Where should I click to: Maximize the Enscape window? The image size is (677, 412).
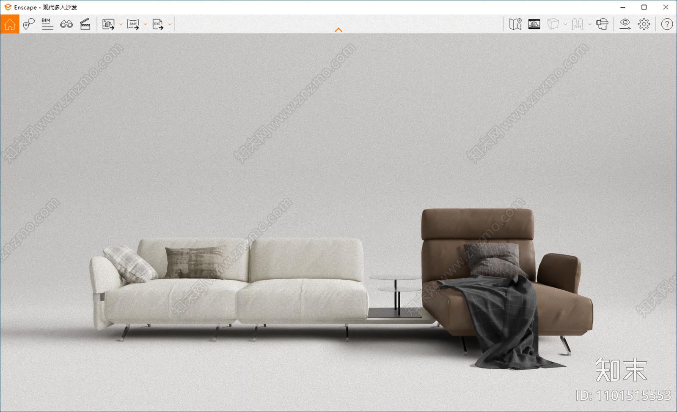(x=644, y=7)
